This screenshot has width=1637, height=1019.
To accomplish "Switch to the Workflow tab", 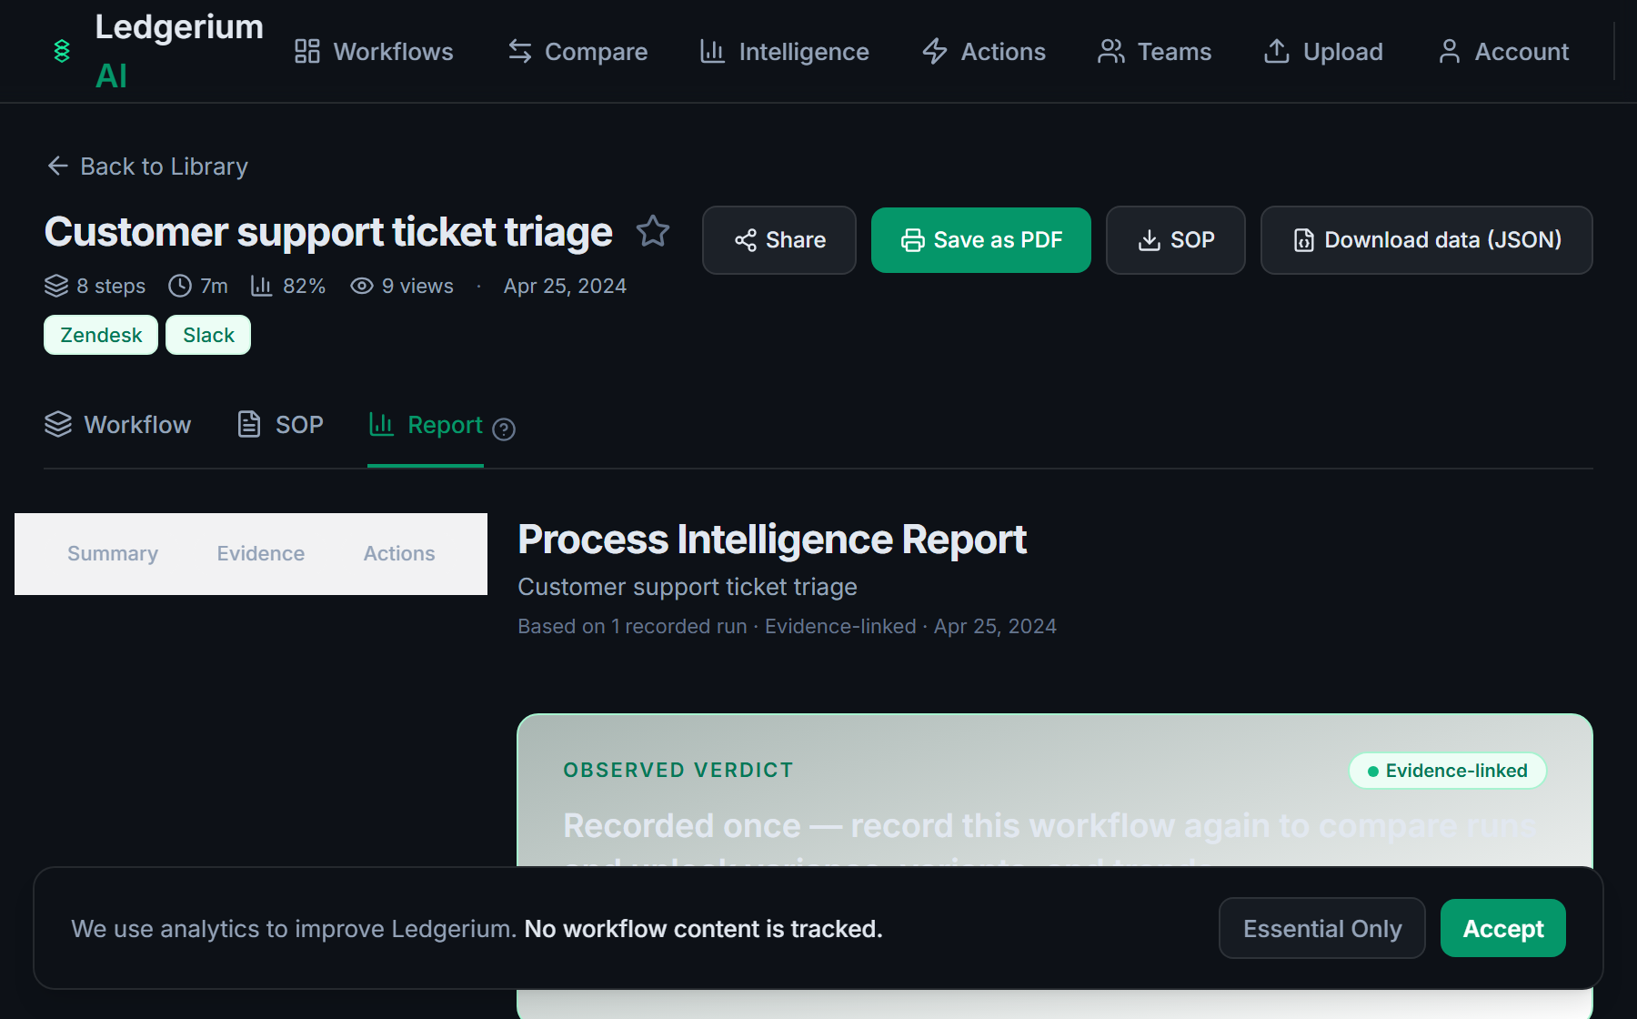I will [x=118, y=425].
